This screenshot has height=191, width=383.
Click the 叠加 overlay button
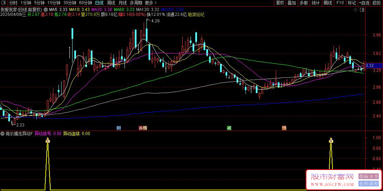pyautogui.click(x=291, y=3)
